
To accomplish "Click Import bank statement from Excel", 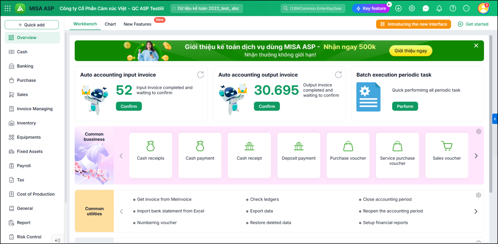I will [171, 211].
